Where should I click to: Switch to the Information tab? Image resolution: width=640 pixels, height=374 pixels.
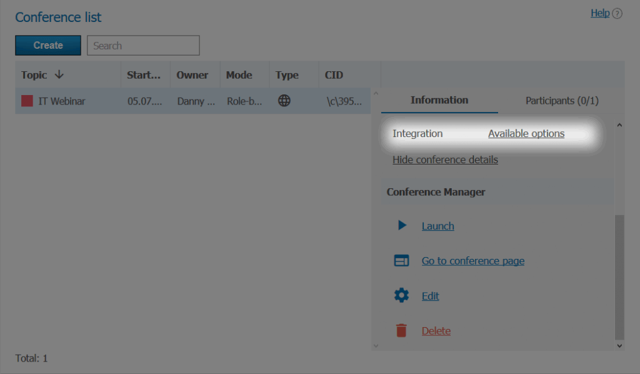coord(439,100)
